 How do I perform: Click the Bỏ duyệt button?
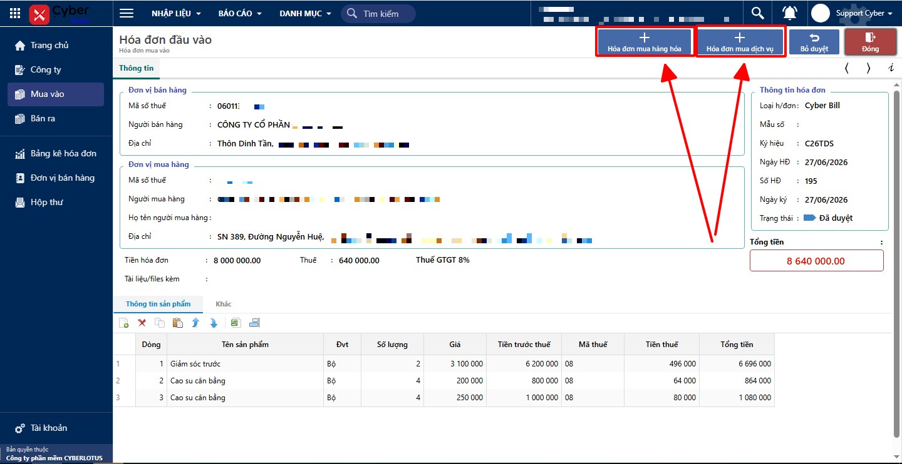click(x=814, y=42)
